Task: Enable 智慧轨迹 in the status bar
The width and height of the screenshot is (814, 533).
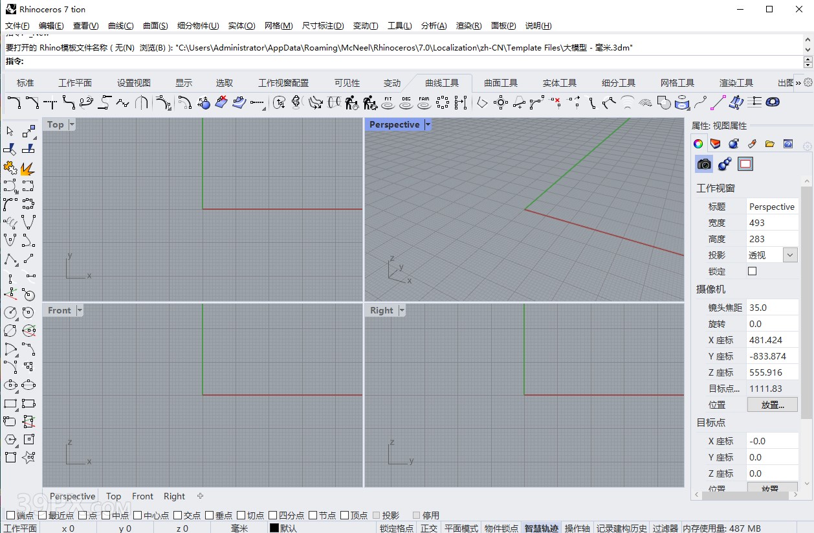Action: pos(542,528)
